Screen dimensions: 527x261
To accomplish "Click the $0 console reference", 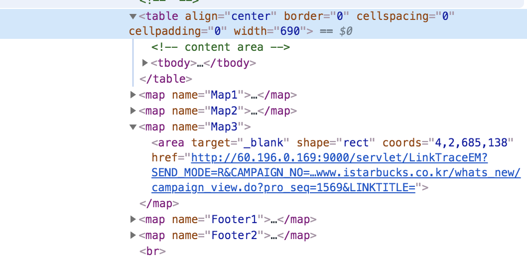I will coord(346,31).
